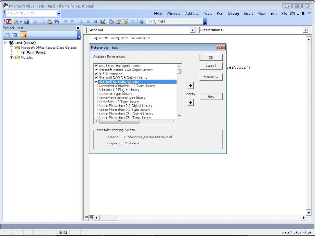The image size is (315, 236).
Task: Uncheck Microsoft Access 11.0 Object Library
Action: 96,70
